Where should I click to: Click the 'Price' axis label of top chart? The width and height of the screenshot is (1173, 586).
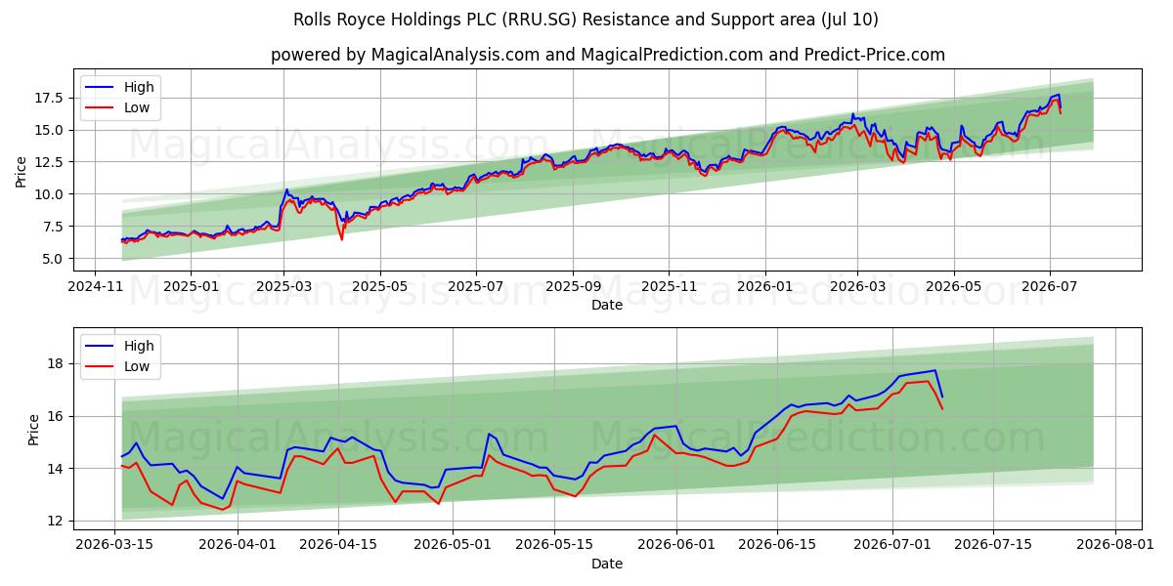pos(22,171)
